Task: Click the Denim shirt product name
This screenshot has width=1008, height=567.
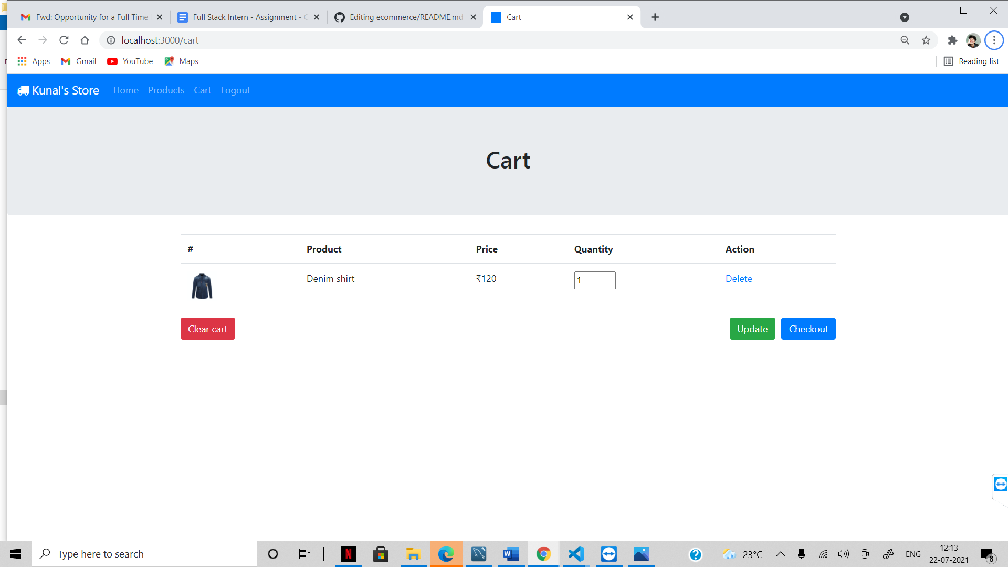Action: click(x=331, y=279)
